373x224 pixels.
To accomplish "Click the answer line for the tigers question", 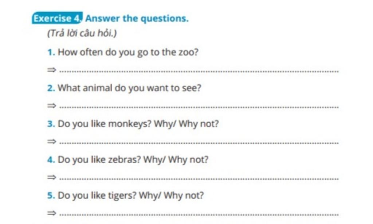I will [199, 214].
